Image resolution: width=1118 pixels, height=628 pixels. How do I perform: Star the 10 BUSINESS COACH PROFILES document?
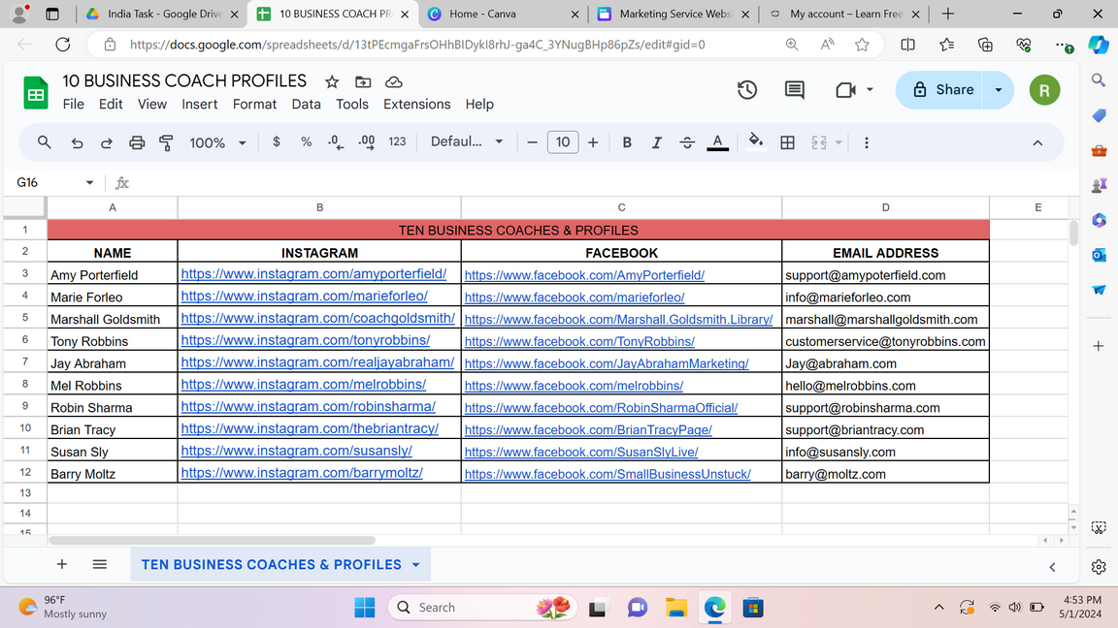coord(332,81)
